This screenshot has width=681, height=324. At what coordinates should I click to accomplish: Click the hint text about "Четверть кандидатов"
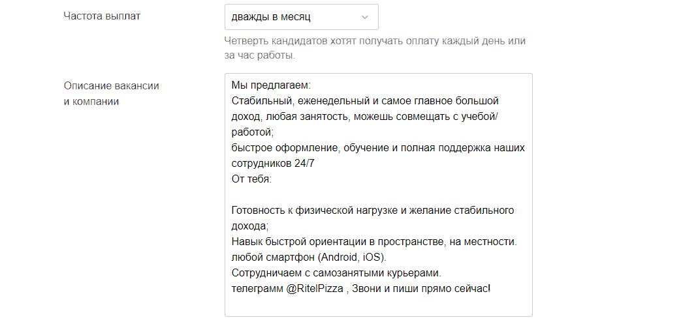click(375, 48)
